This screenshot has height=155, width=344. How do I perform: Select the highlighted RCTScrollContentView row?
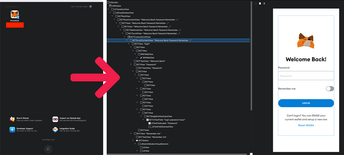pyautogui.click(x=178, y=40)
